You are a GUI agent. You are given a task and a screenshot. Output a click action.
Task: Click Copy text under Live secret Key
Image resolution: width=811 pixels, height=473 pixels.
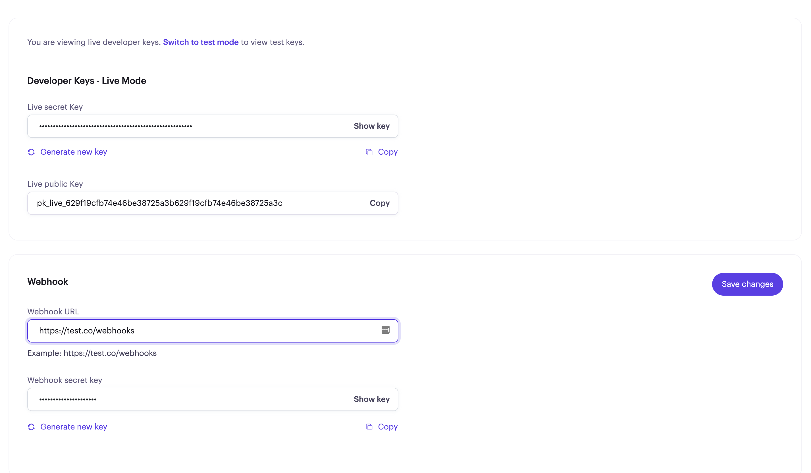[388, 152]
